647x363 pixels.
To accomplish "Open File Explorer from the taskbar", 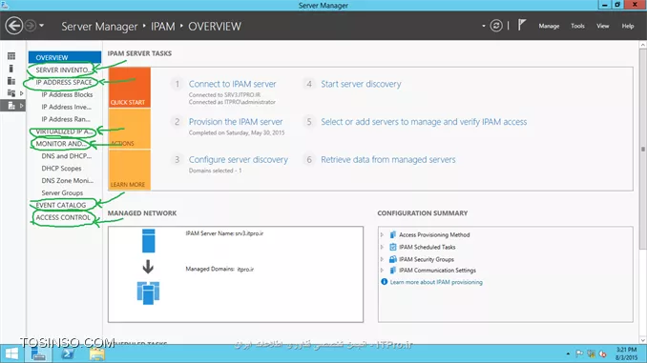I will tap(97, 353).
